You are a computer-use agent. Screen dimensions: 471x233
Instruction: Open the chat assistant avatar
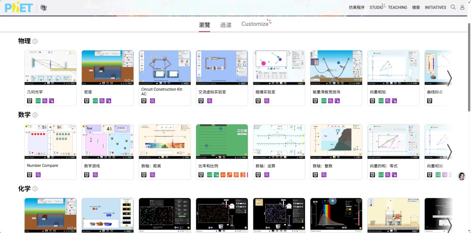(461, 176)
